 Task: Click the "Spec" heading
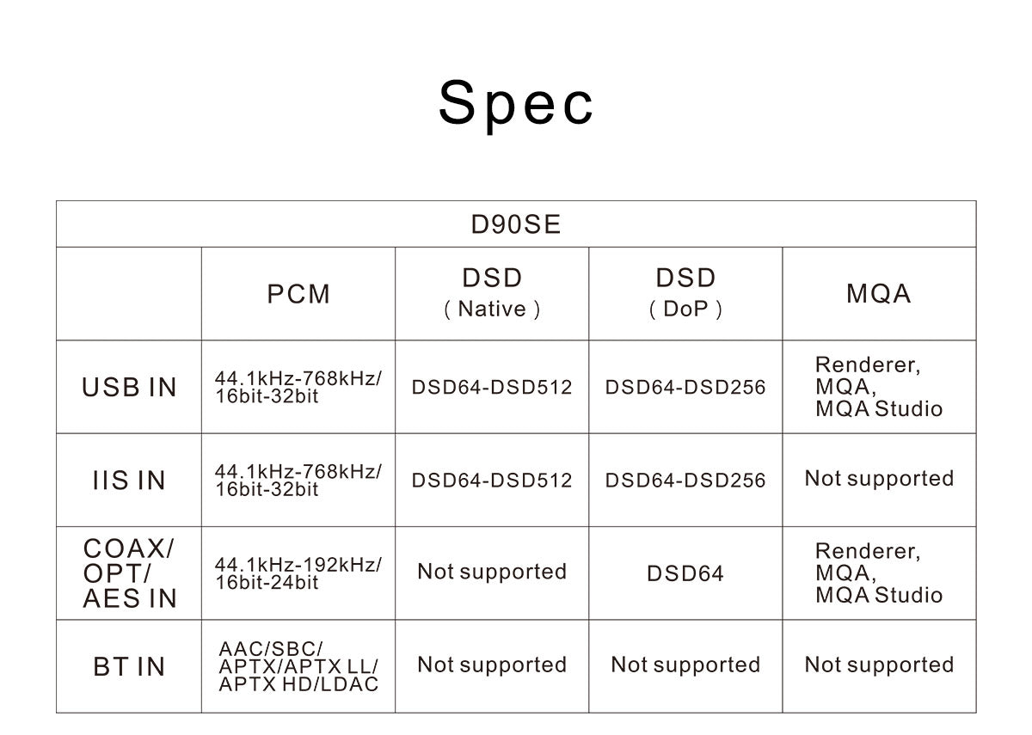click(516, 103)
